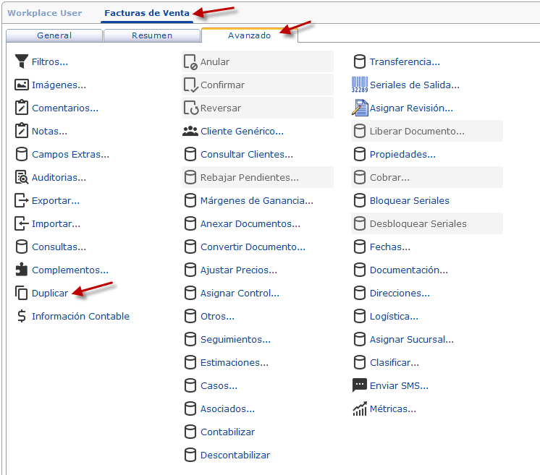Select the Avanzado tab

[249, 35]
